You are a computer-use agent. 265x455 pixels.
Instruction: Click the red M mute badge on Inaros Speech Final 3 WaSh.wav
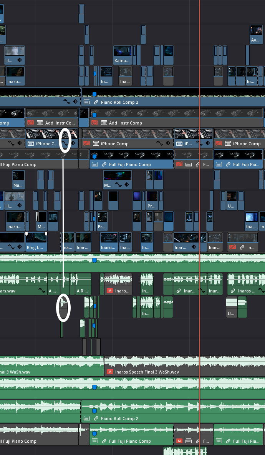point(109,372)
